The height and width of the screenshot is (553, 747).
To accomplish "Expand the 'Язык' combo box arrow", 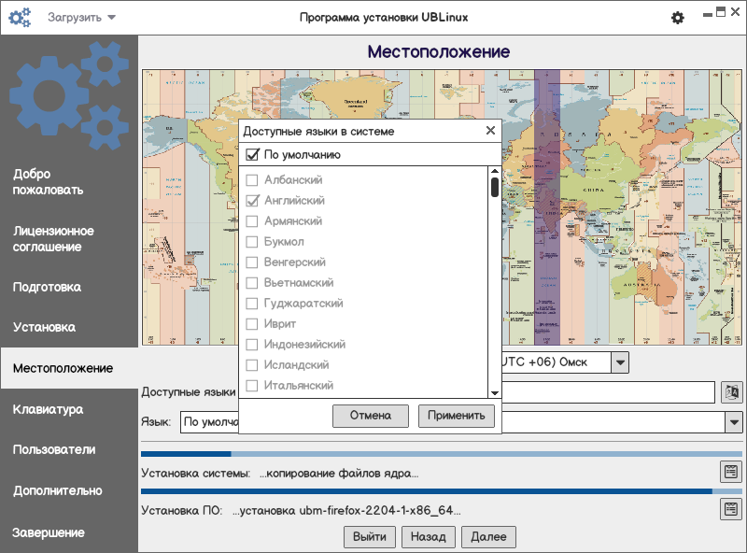I will point(732,422).
